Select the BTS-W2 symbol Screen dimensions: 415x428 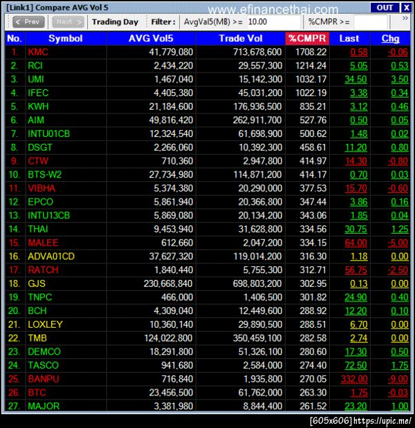[45, 175]
